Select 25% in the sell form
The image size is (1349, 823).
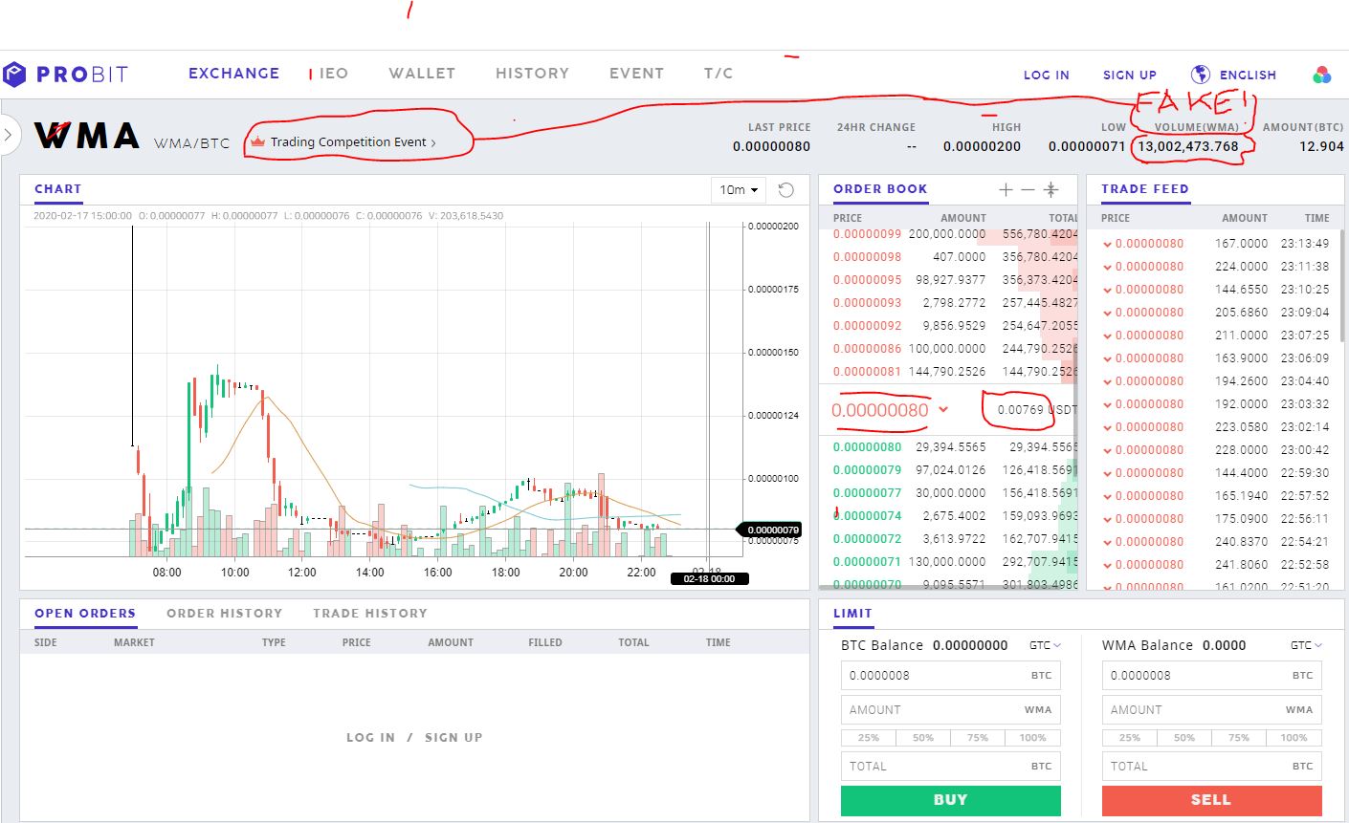tap(1130, 738)
